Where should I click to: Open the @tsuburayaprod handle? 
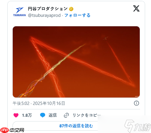(x=44, y=15)
